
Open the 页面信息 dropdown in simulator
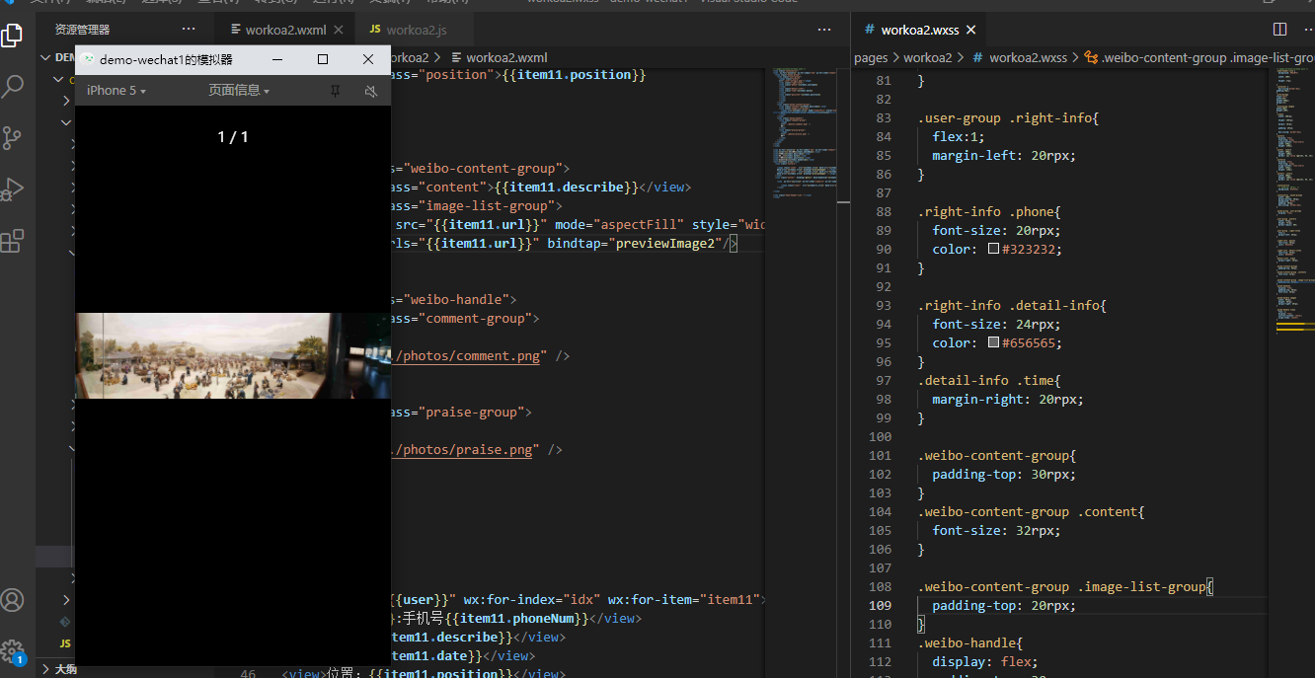pyautogui.click(x=238, y=91)
